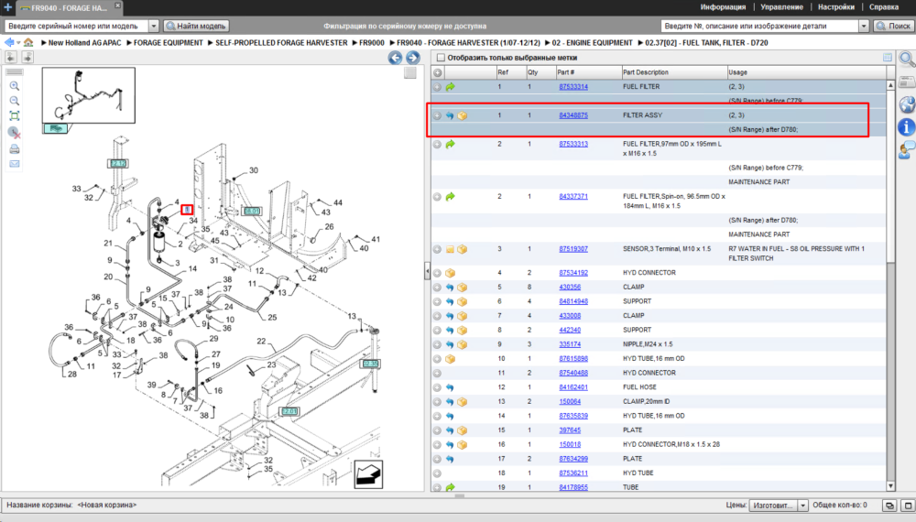Click the back arrow in breadcrumb bar
The height and width of the screenshot is (522, 916).
point(9,43)
